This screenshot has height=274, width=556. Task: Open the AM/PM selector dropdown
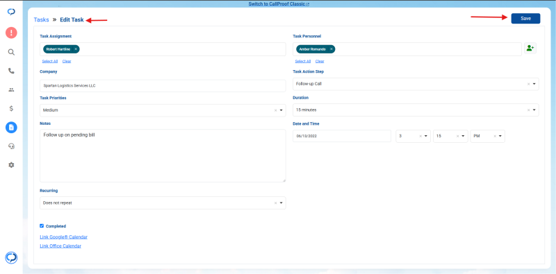[500, 136]
